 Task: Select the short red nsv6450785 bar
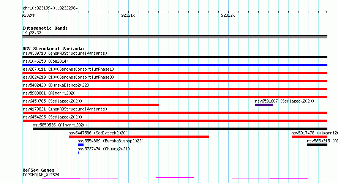[91, 105]
